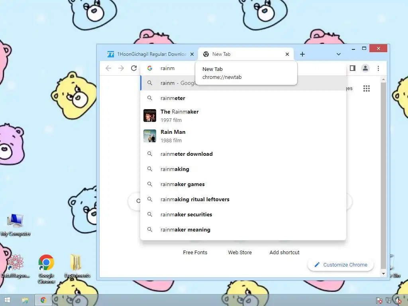The height and width of the screenshot is (306, 408).
Task: Click the volume speaker tray icon
Action: point(398,300)
